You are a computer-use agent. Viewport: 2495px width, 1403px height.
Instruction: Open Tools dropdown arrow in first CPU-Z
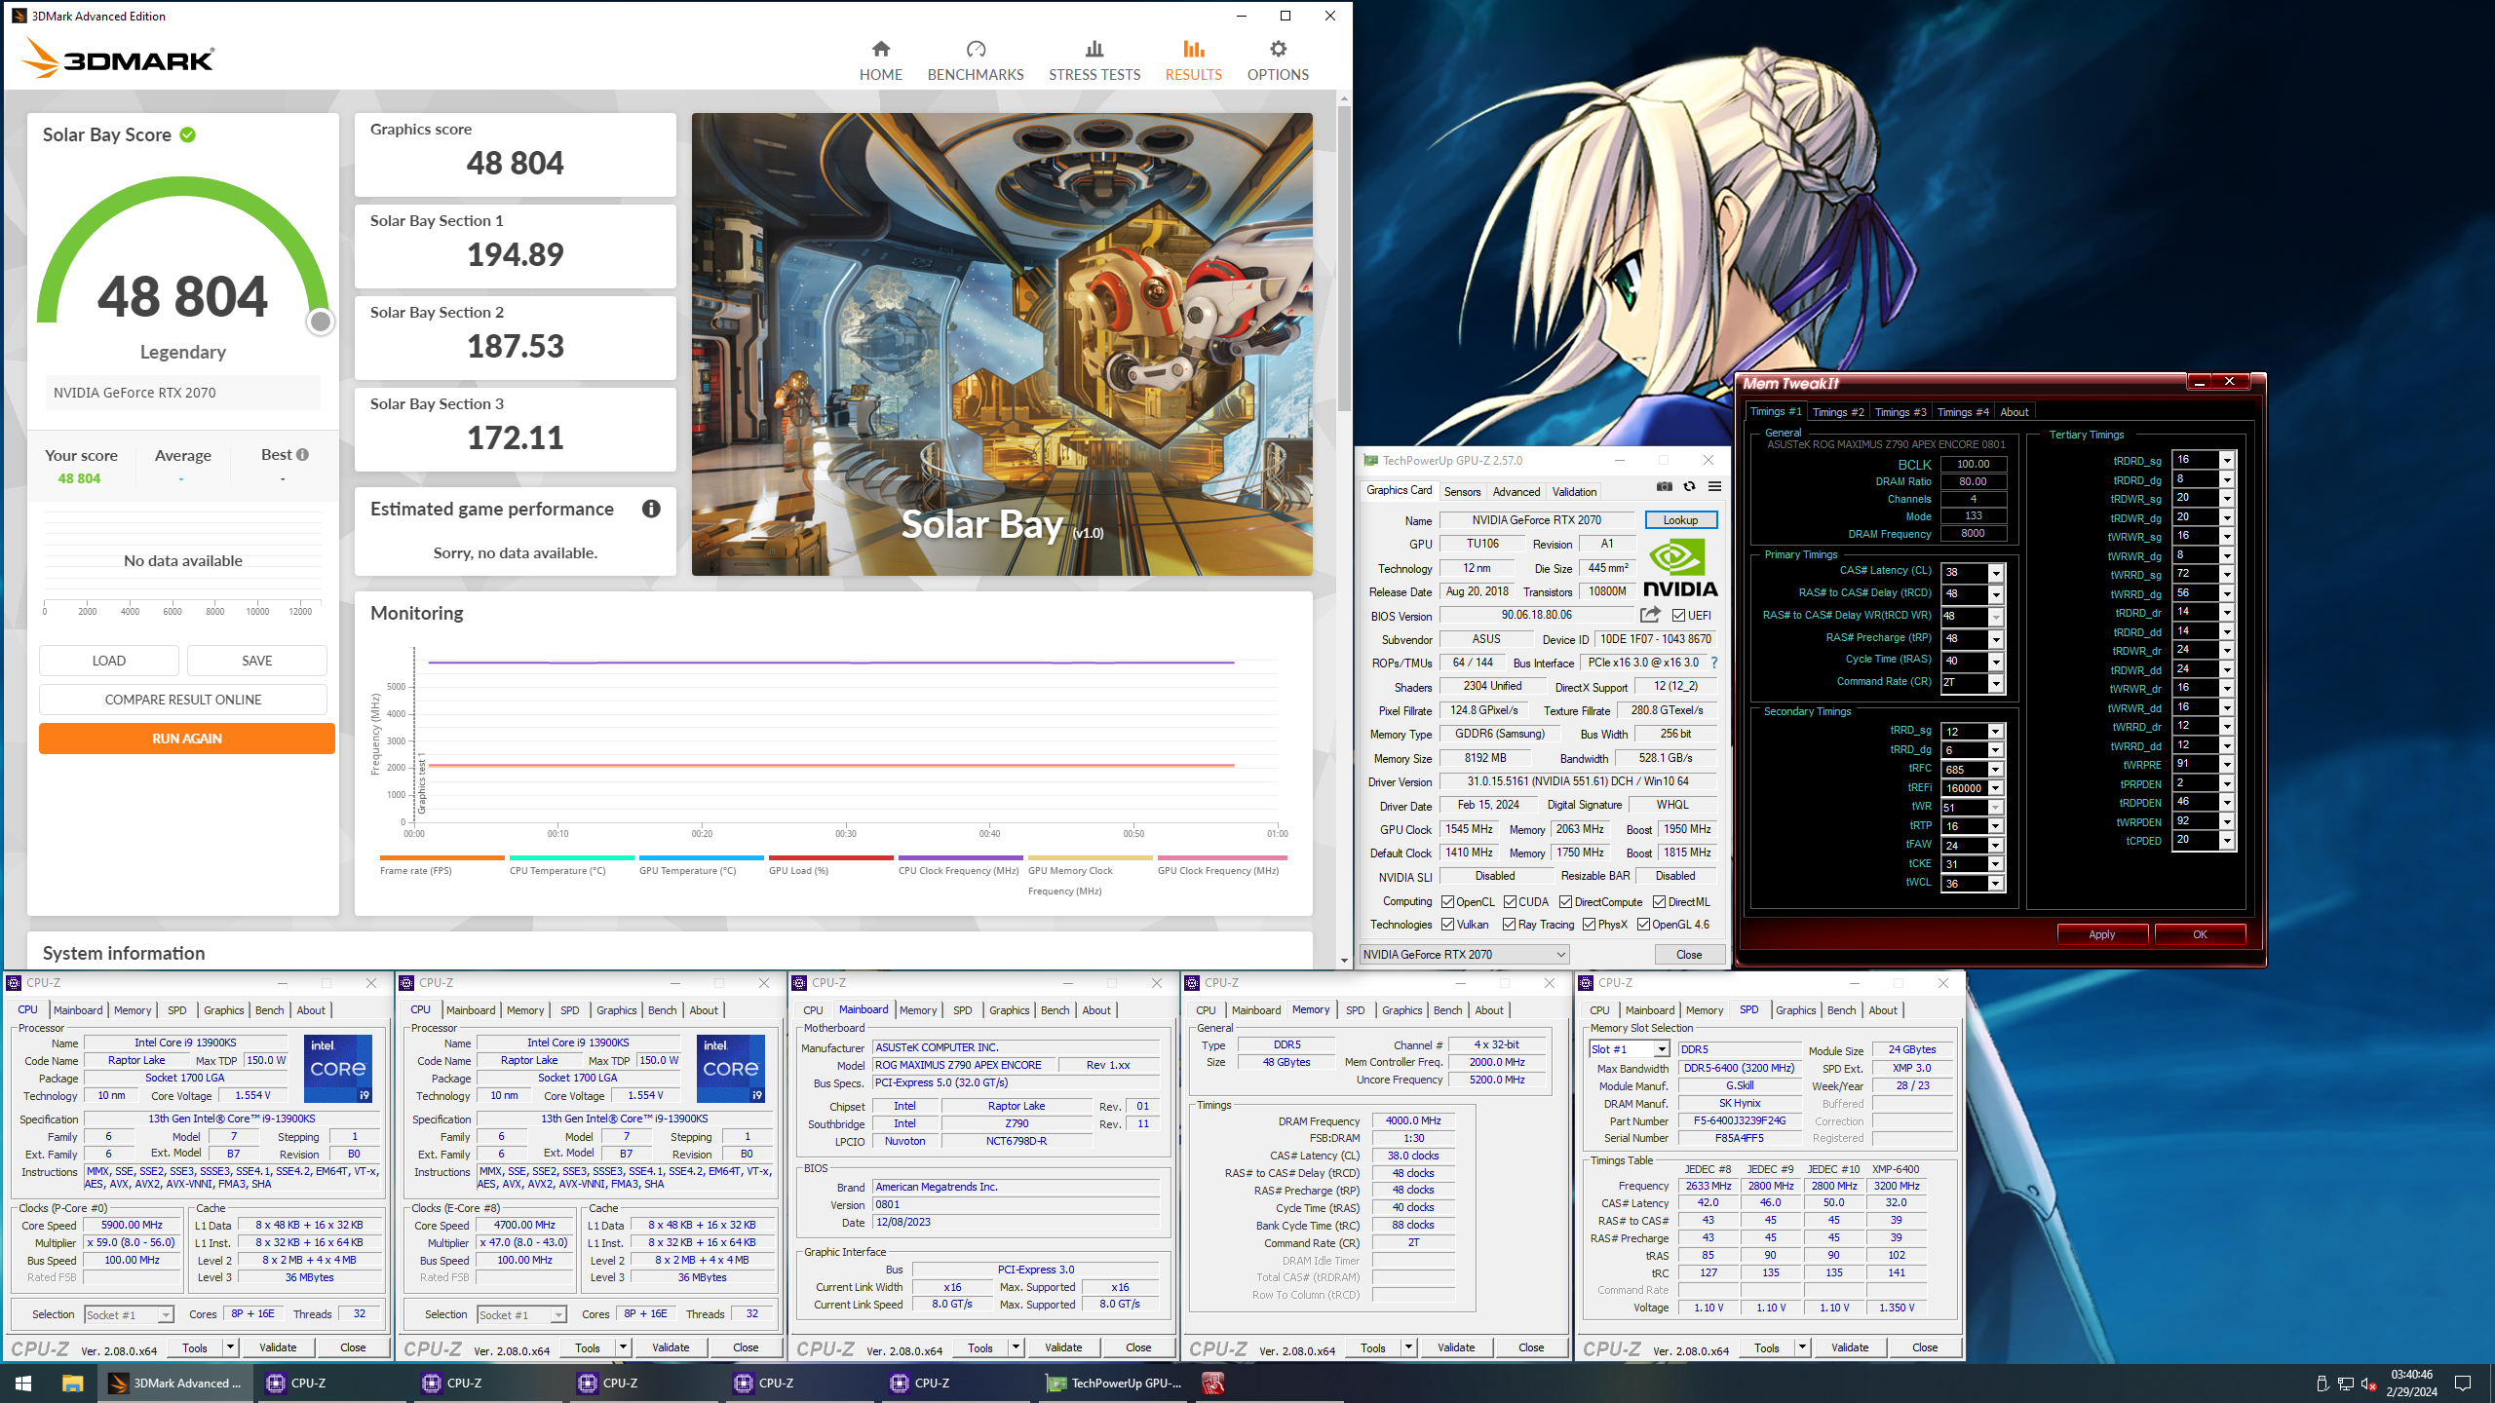231,1347
